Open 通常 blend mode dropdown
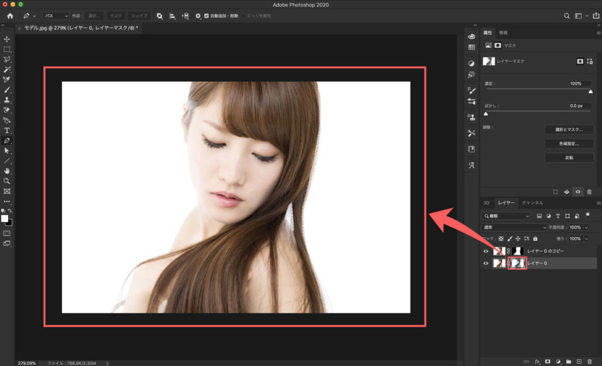 514,227
